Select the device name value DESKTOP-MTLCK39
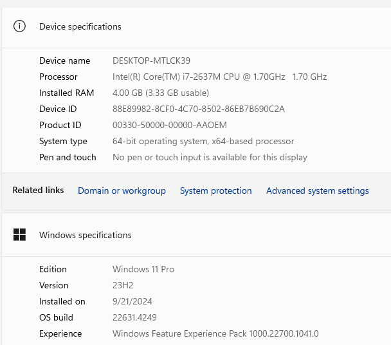Viewport: 391px width, 345px height. pyautogui.click(x=151, y=61)
